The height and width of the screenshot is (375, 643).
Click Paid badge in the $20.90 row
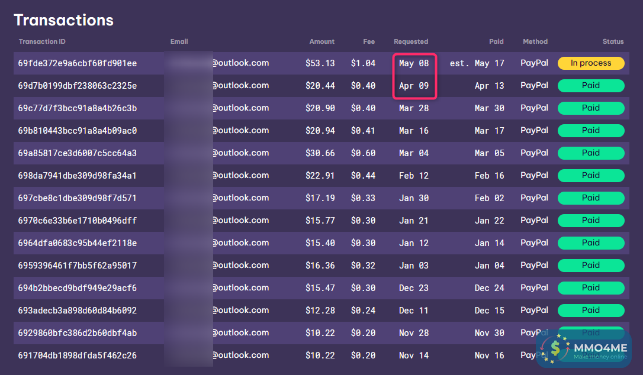pyautogui.click(x=591, y=108)
